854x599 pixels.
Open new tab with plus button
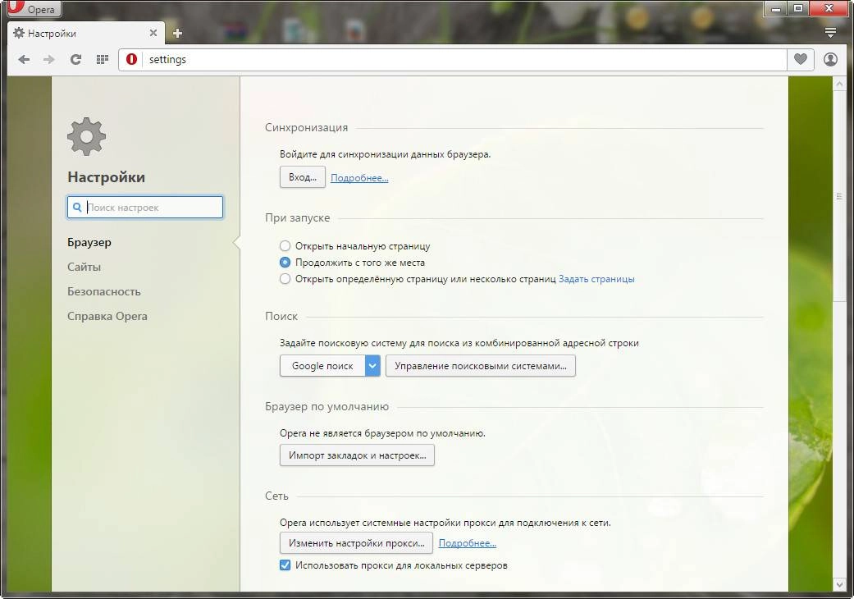pos(177,33)
